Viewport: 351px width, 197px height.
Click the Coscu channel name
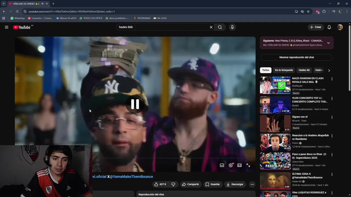(x=296, y=143)
